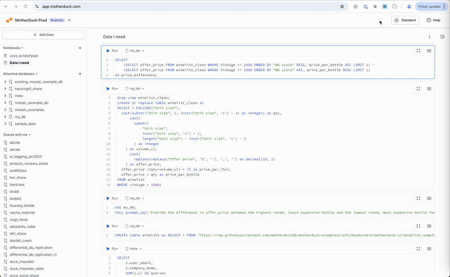
Task: Open drag-handle menu of first cell
Action: click(429, 50)
